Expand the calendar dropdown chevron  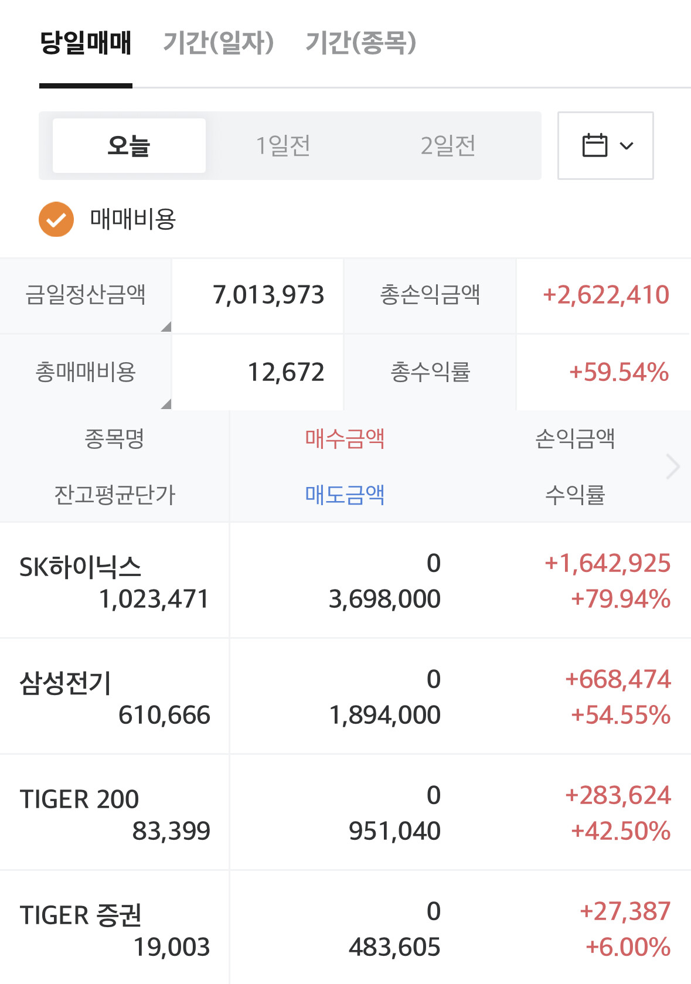[x=627, y=146]
